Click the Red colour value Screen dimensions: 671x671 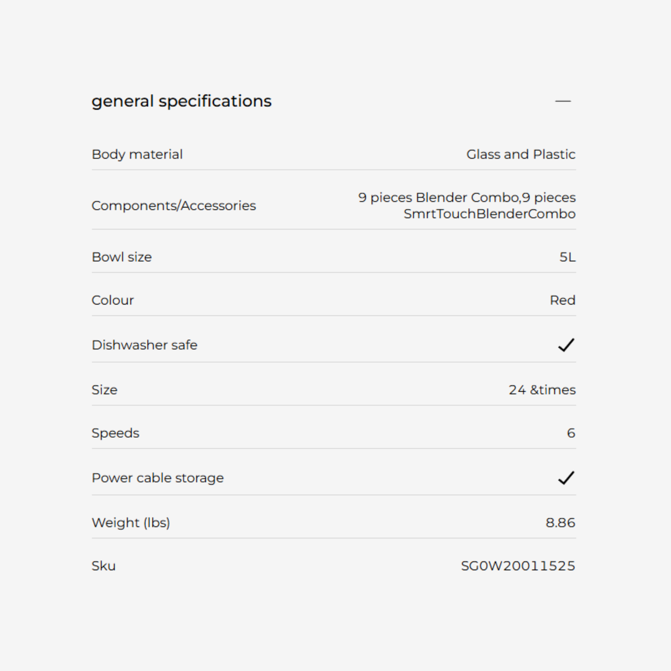(562, 300)
